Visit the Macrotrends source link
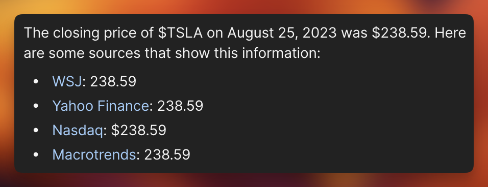Viewport: 488px width, 187px height. (x=94, y=154)
